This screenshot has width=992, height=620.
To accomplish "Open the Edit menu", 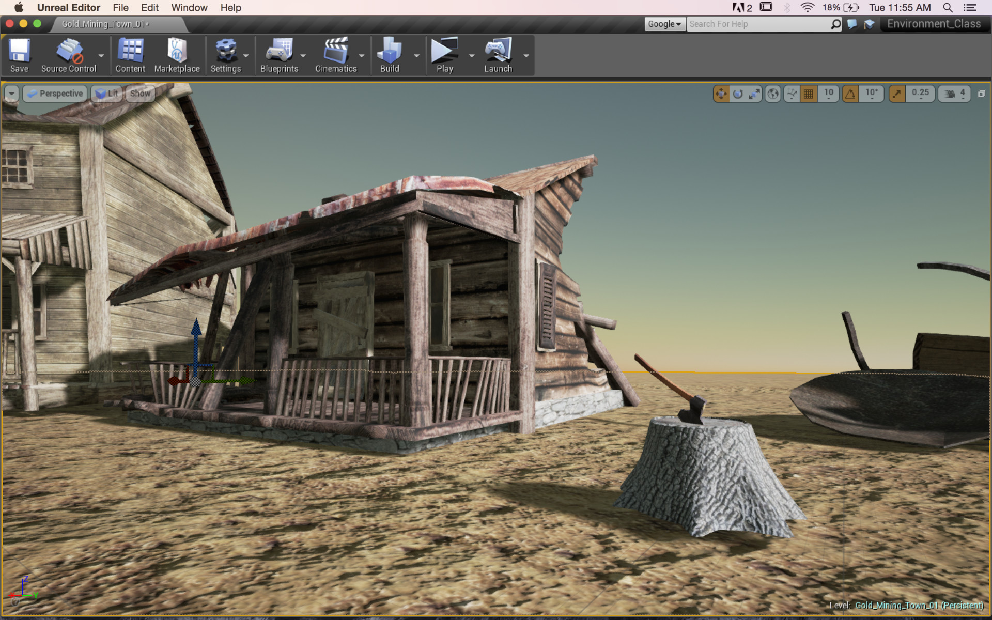I will tap(150, 7).
